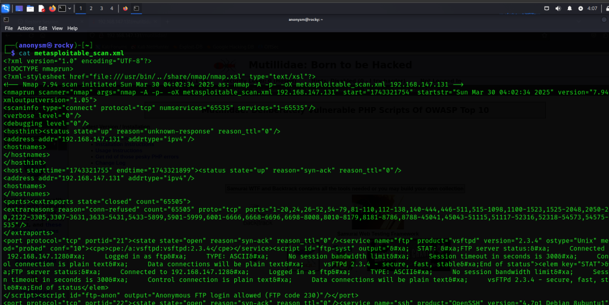Click the host starttime="1743321755" line
This screenshot has height=305, width=609.
click(x=202, y=171)
